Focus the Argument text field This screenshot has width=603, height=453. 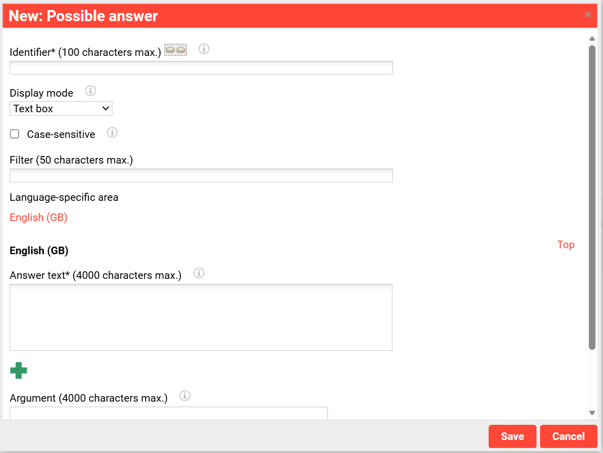coord(168,413)
